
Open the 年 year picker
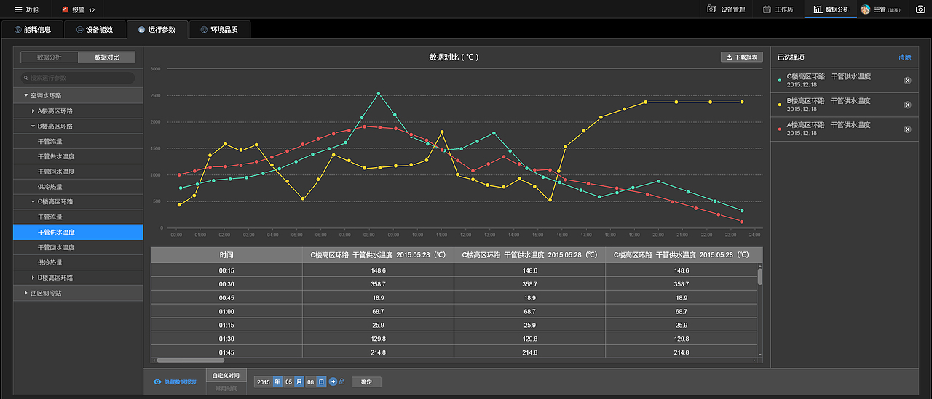coord(277,382)
